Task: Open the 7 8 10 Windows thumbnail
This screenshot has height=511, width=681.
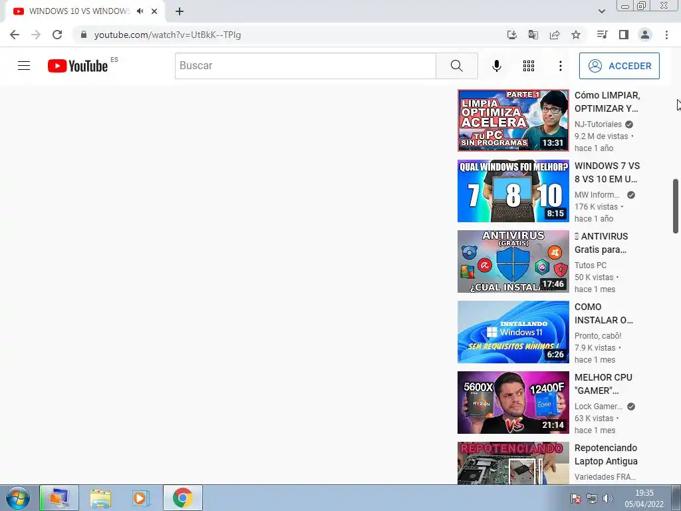Action: tap(513, 191)
